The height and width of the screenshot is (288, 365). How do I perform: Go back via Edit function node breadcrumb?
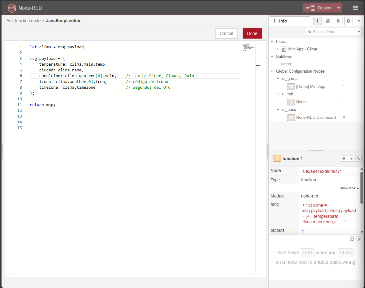[x=23, y=21]
